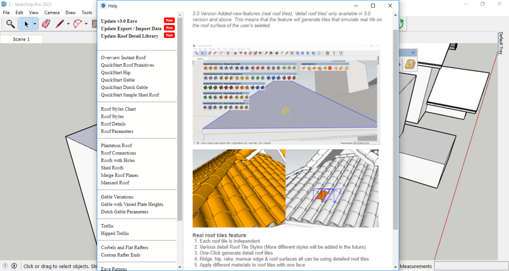The image size is (509, 271).
Task: Choose the red Pencil line tool
Action: pos(60,24)
